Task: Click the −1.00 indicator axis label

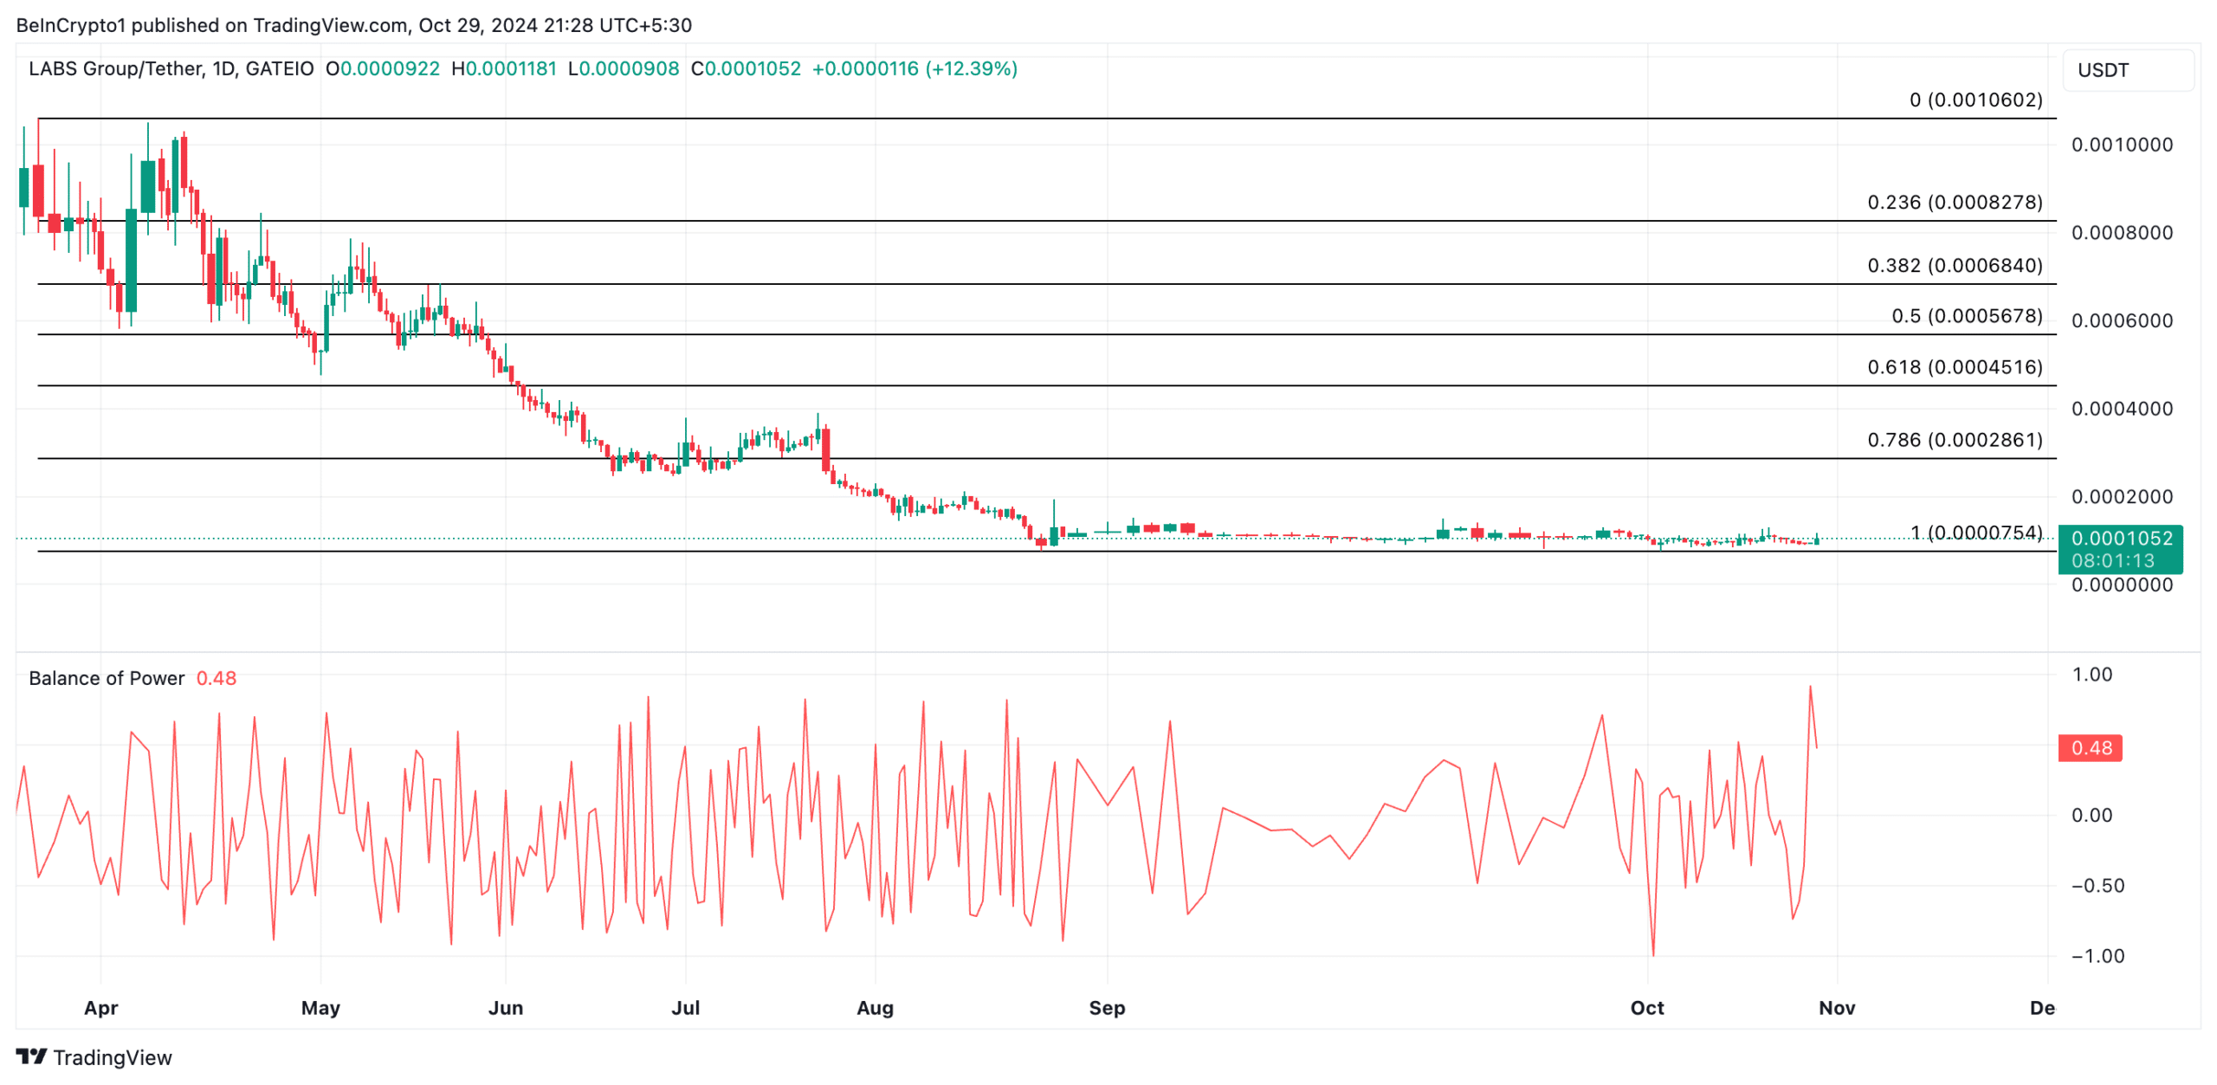Action: (2097, 955)
